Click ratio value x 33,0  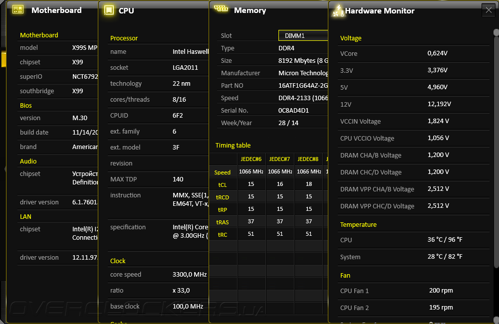[x=181, y=290]
